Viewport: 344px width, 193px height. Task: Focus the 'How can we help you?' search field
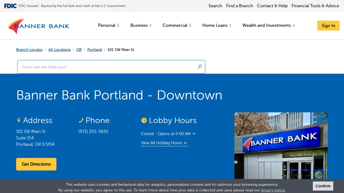(111, 67)
